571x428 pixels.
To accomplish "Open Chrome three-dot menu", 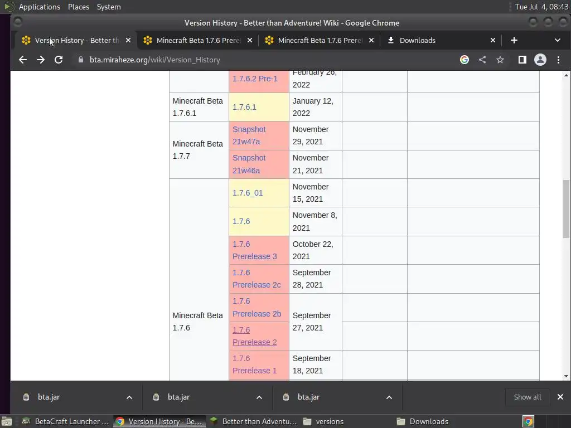I will point(558,60).
